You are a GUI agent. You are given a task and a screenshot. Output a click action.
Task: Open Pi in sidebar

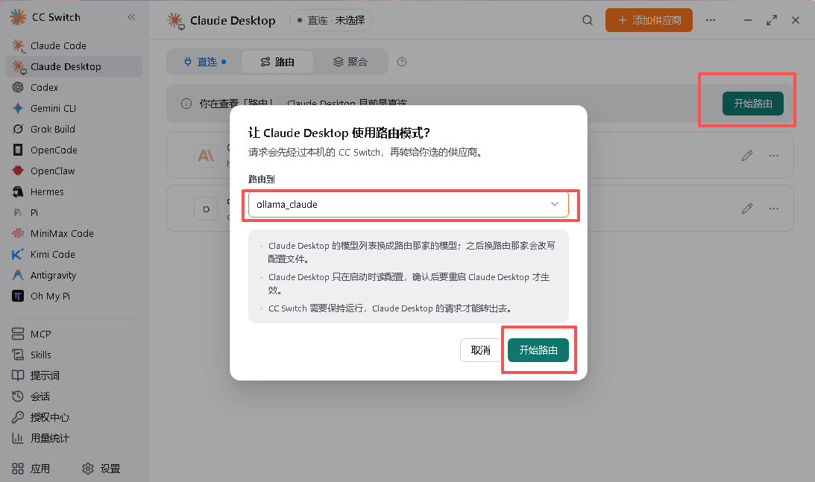[x=73, y=212]
